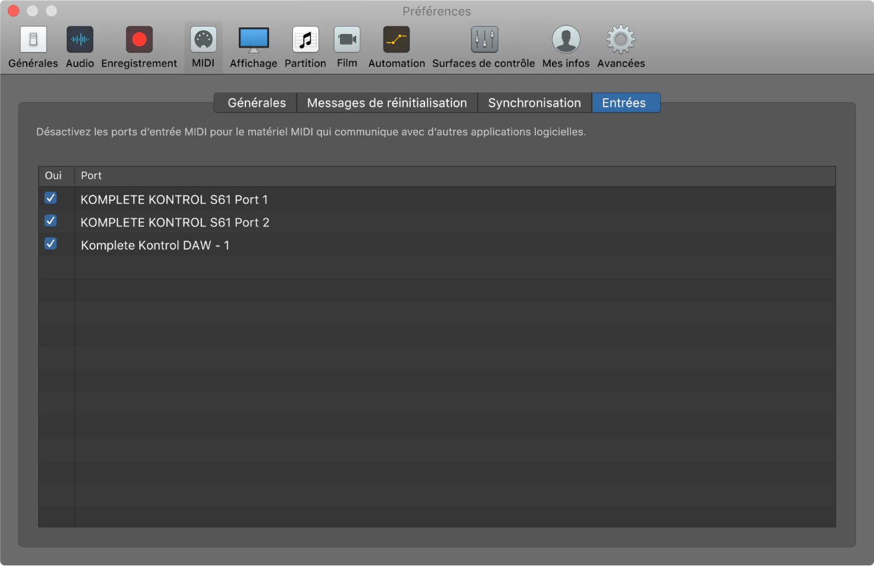Click the MIDI connector icon
Image resolution: width=874 pixels, height=566 pixels.
pos(203,40)
